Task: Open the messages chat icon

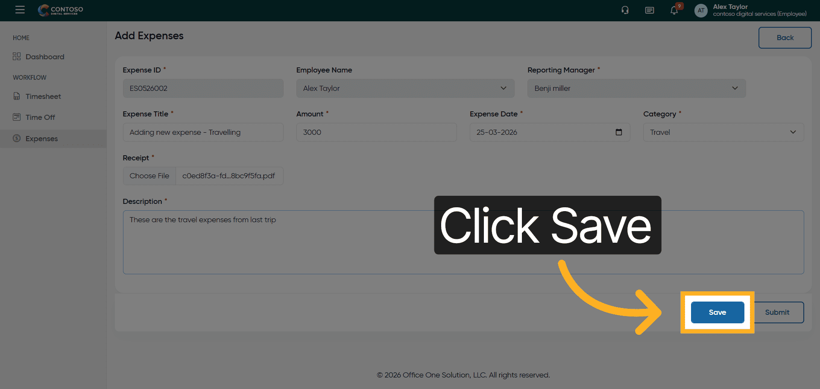Action: (649, 10)
